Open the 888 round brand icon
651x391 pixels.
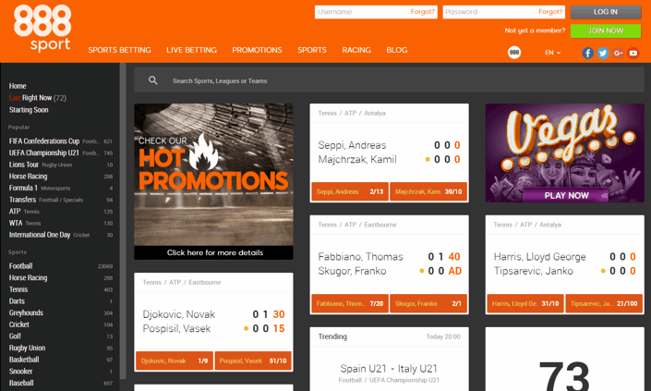click(x=514, y=53)
